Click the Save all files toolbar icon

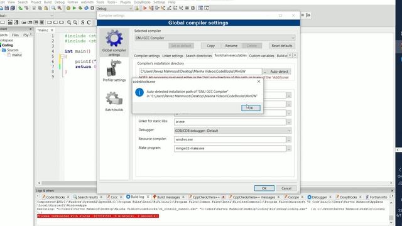click(13, 8)
